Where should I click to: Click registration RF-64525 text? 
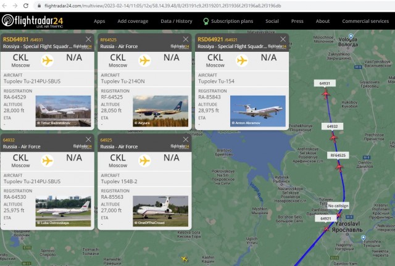coord(112,97)
